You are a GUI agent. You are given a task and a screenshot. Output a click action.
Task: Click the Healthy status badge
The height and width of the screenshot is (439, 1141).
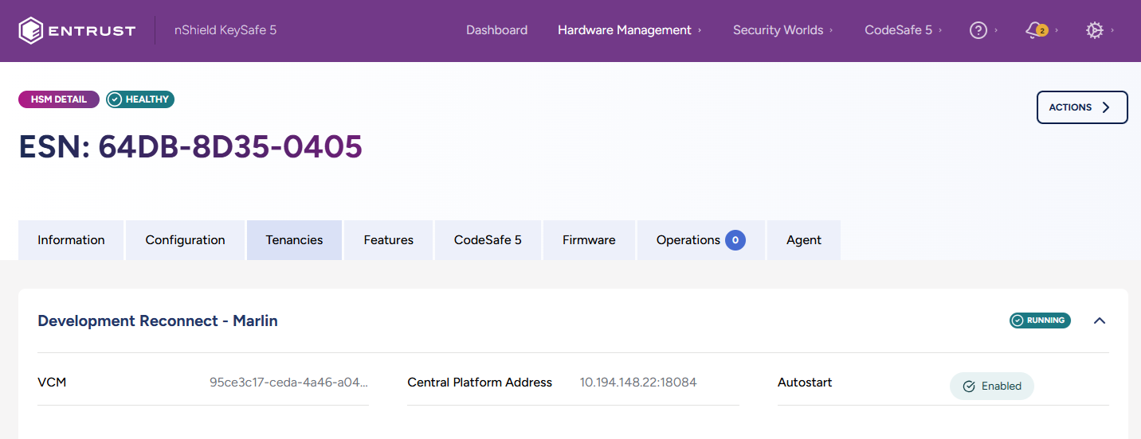tap(140, 99)
